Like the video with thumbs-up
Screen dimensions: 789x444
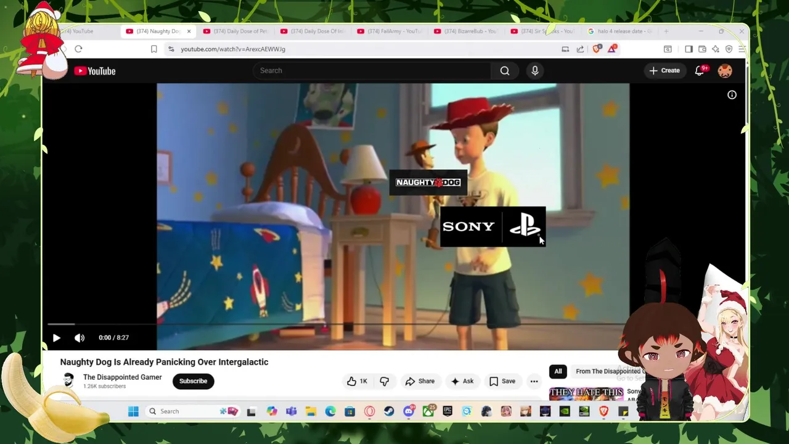coord(358,381)
